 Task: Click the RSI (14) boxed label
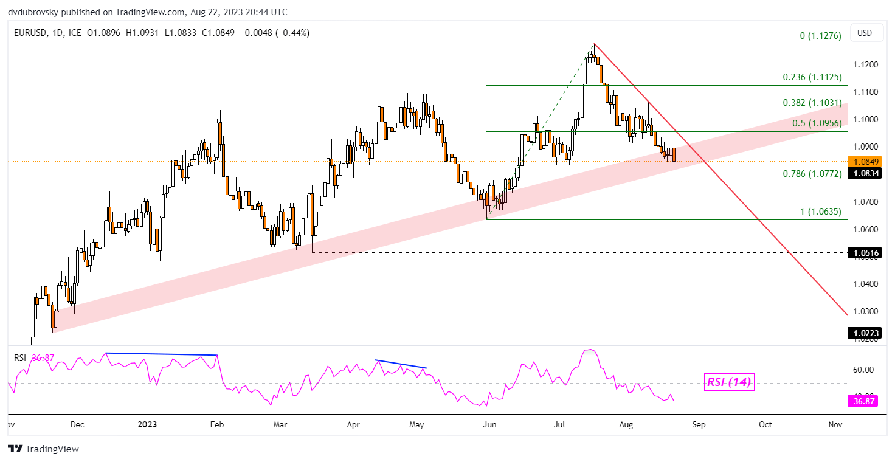tap(729, 382)
